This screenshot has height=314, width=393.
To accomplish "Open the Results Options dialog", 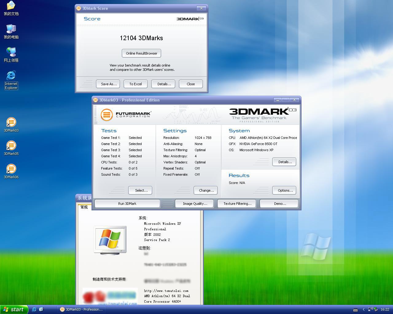I will (x=285, y=190).
